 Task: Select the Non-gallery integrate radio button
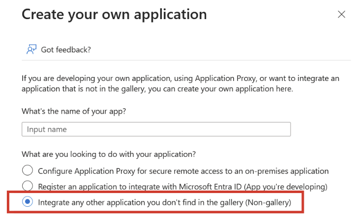pos(28,202)
